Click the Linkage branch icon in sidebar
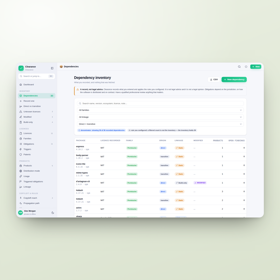Screen dimensions: 280x280 pos(21,187)
